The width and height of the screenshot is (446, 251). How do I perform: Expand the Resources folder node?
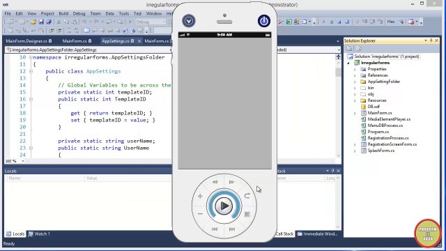(355, 100)
